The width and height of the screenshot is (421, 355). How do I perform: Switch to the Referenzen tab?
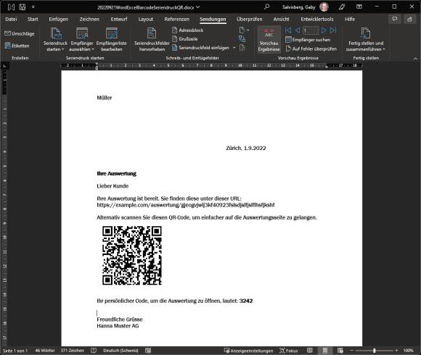[x=176, y=19]
